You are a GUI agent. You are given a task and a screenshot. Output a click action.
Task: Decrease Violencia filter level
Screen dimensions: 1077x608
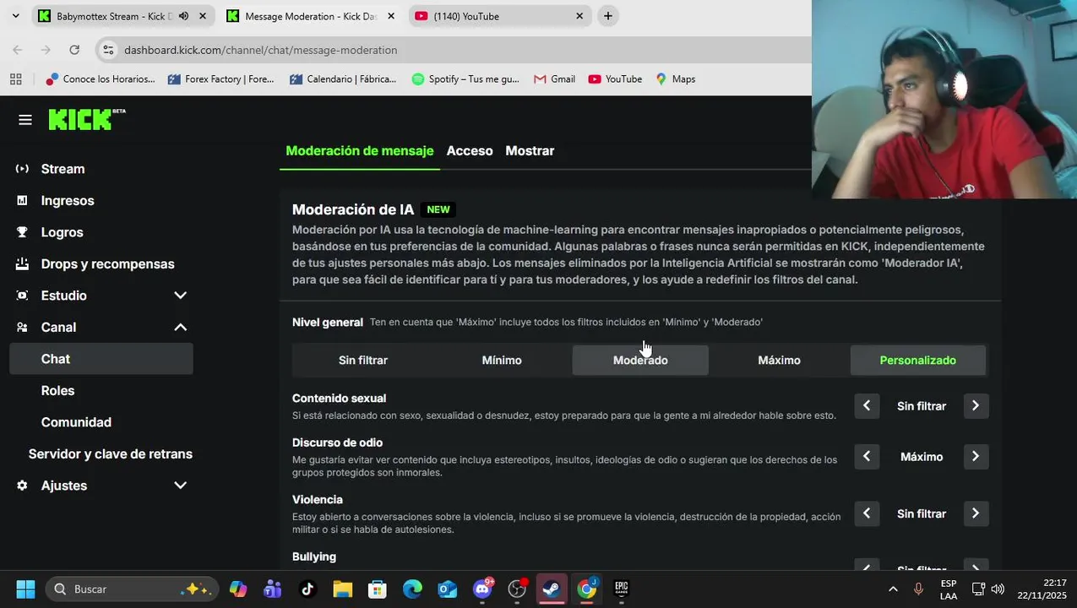click(867, 513)
